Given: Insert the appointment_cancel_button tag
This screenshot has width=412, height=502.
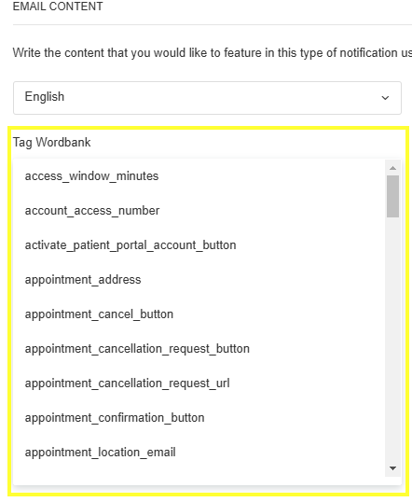Looking at the screenshot, I should point(99,314).
